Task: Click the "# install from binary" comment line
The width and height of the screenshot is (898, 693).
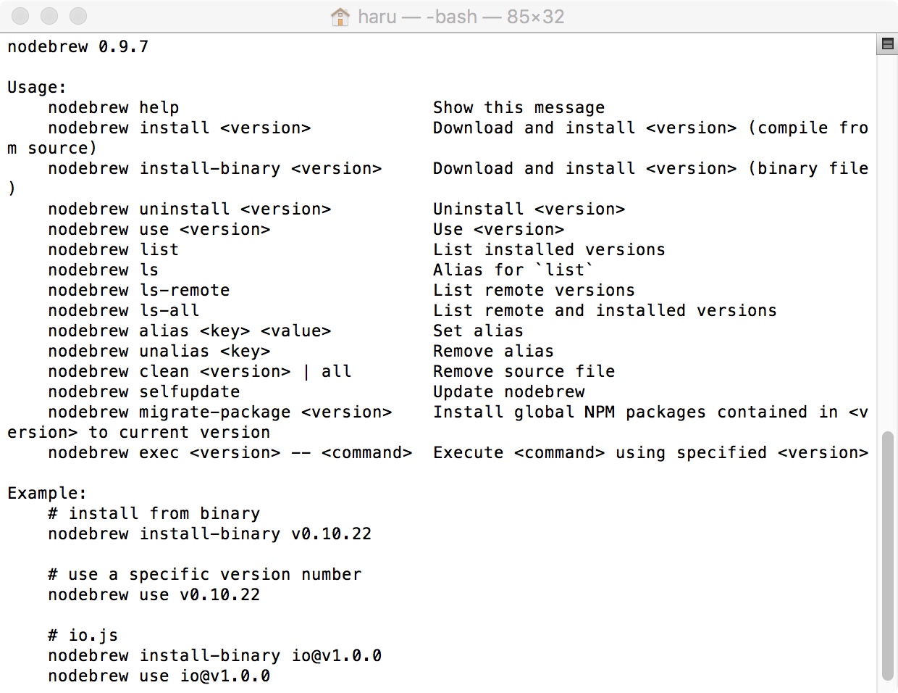Action: pyautogui.click(x=154, y=514)
